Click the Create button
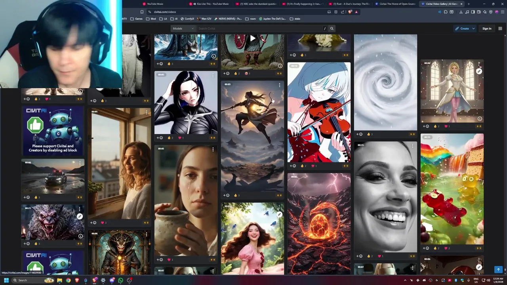This screenshot has height=285, width=507. 462,28
